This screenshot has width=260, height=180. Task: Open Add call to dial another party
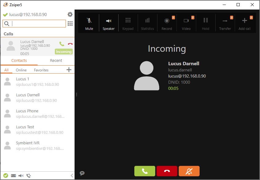pos(244,22)
